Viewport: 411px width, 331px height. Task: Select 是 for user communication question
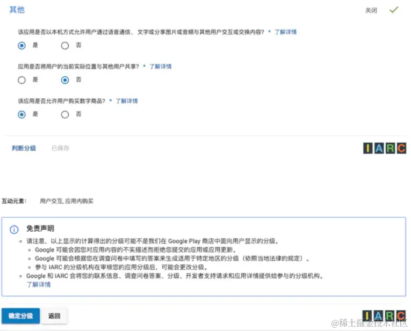tap(21, 46)
